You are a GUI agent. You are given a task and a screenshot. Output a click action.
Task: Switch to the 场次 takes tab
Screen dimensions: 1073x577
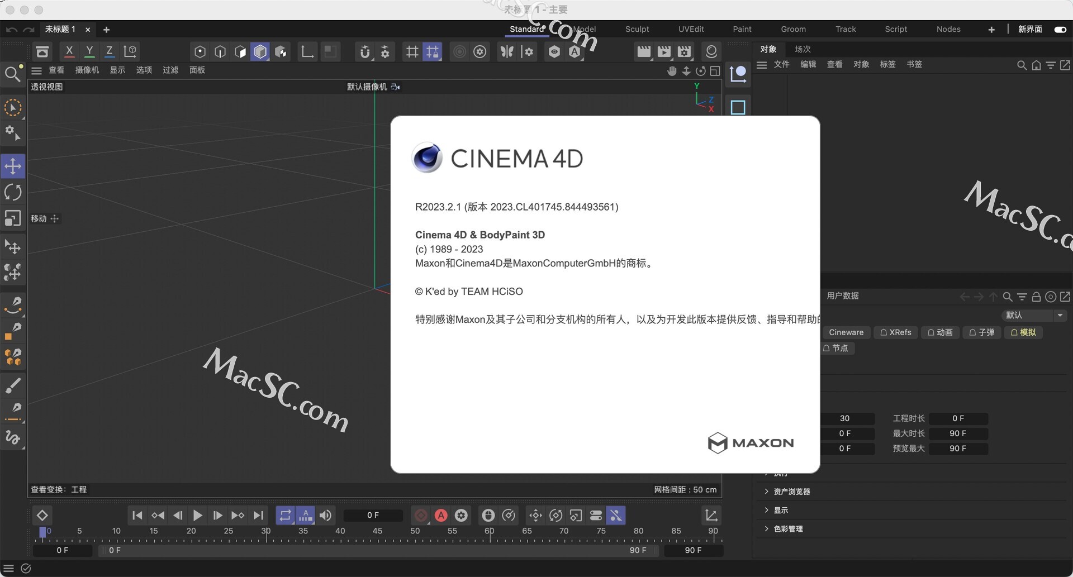tap(803, 49)
